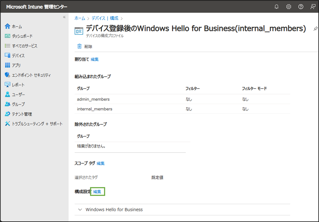The width and height of the screenshot is (319, 222).
Task: Pin the profile page with pin icon
Action: click(x=315, y=29)
